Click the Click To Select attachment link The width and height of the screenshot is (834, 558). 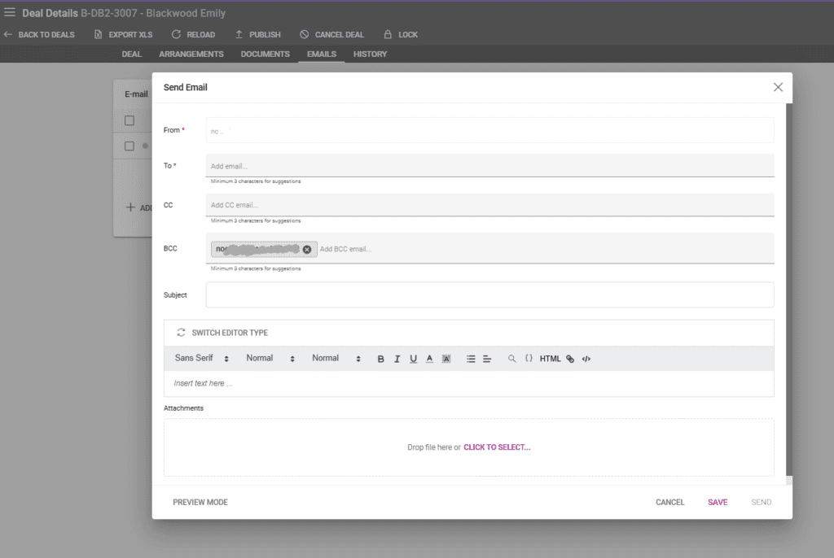point(497,447)
